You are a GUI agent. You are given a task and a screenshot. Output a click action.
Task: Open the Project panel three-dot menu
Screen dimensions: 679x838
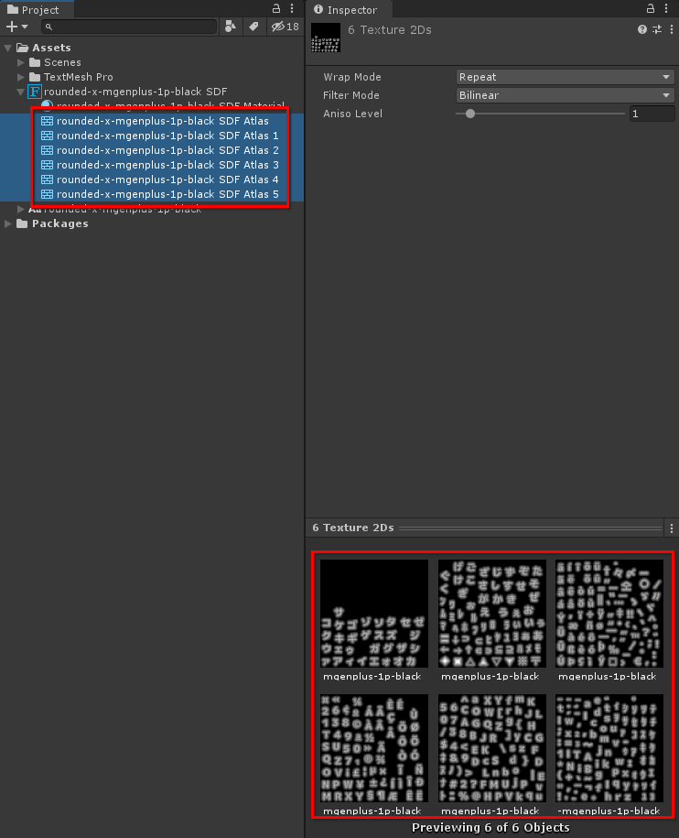click(292, 8)
